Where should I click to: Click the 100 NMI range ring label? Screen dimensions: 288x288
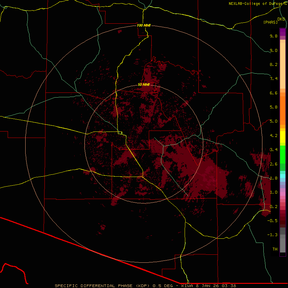(144, 25)
